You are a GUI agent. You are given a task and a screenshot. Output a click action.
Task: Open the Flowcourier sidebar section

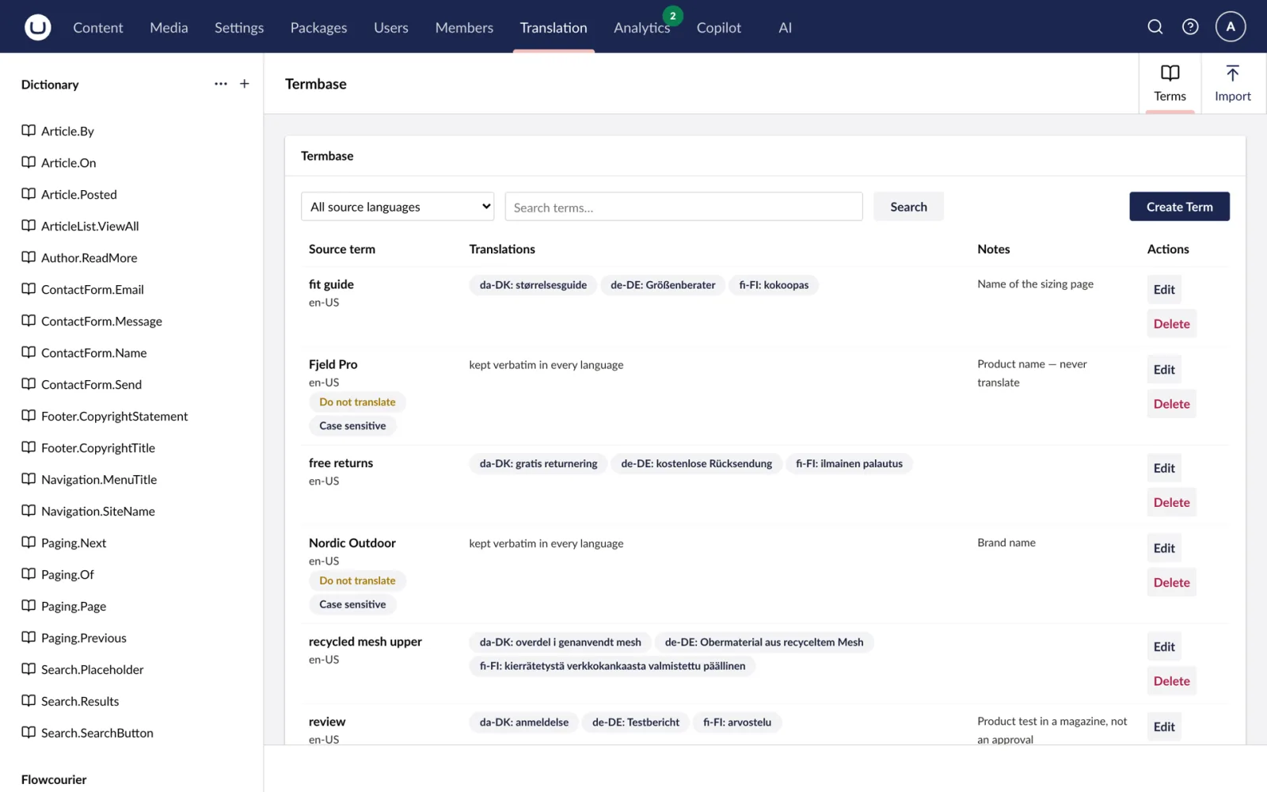pos(54,779)
